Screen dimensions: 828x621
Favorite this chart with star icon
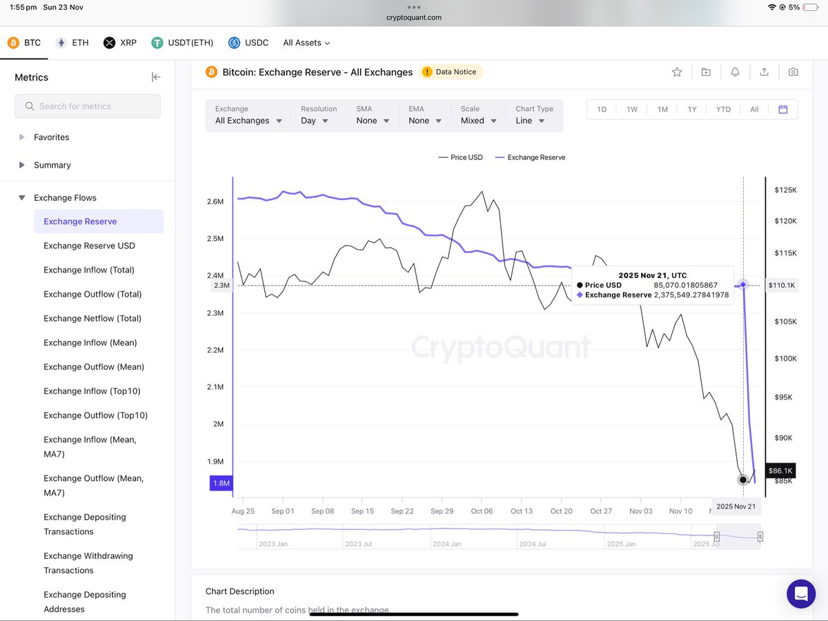677,72
